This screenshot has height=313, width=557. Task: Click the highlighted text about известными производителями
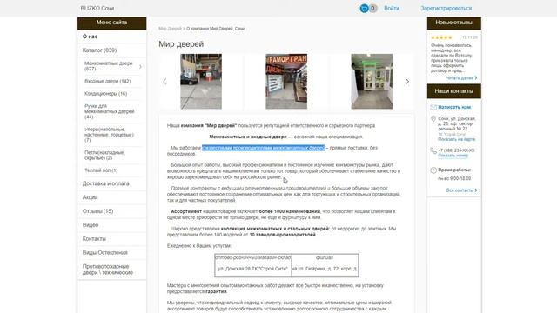(x=263, y=148)
